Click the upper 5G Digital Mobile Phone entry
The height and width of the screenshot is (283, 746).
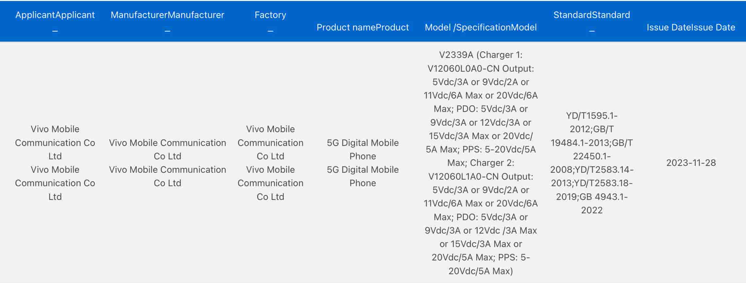point(363,149)
